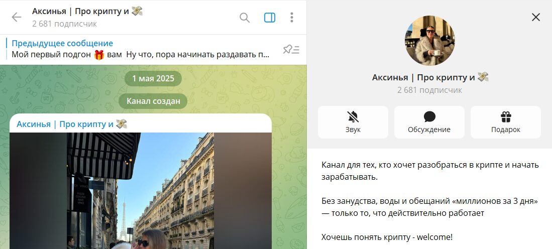
Task: Click the Канал создан service message
Action: tap(153, 101)
